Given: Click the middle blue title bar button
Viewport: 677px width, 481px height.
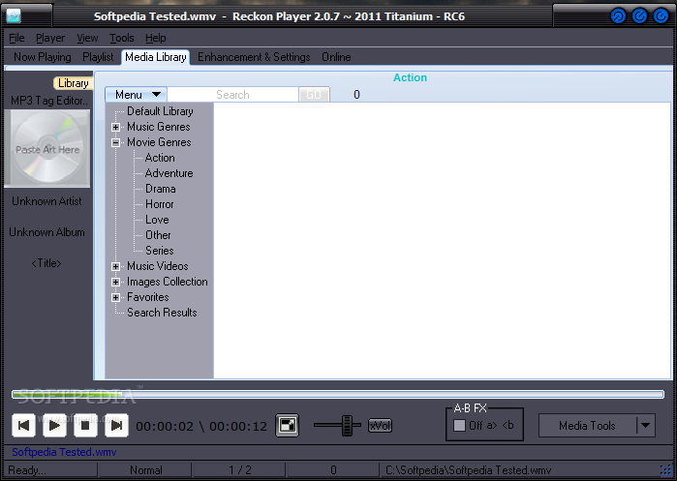Looking at the screenshot, I should point(639,16).
